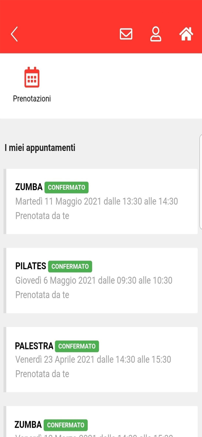
Task: Open messages via the envelope icon
Action: coord(126,34)
